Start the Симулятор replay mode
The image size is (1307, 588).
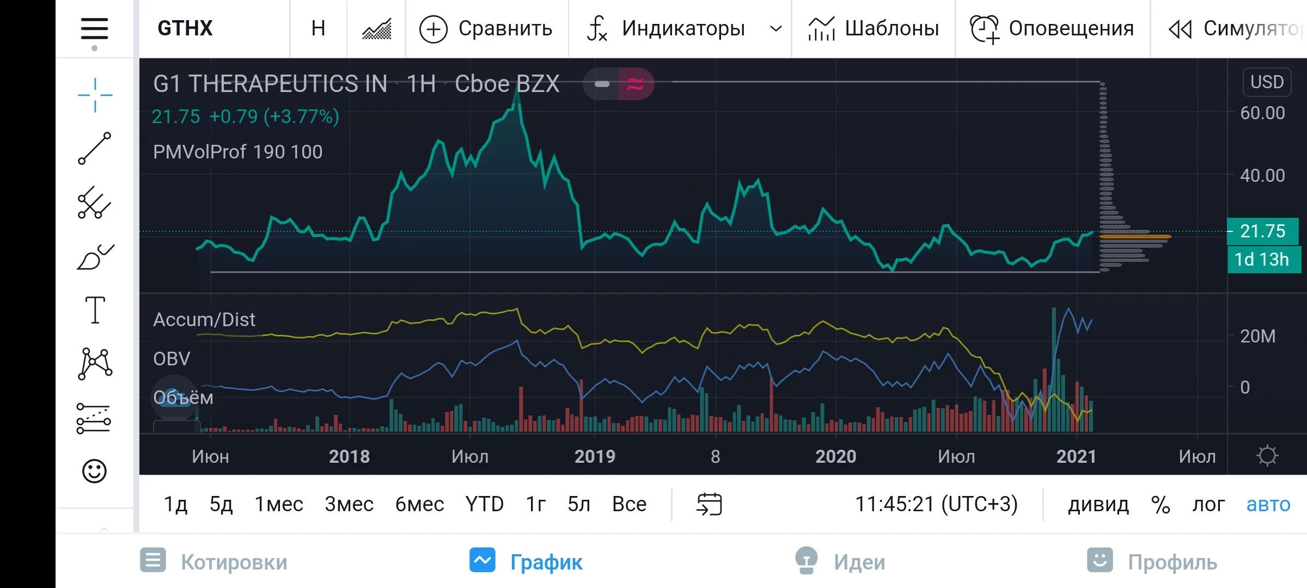pyautogui.click(x=1236, y=28)
